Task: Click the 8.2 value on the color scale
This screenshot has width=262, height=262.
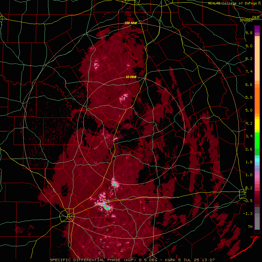Action: point(249,59)
